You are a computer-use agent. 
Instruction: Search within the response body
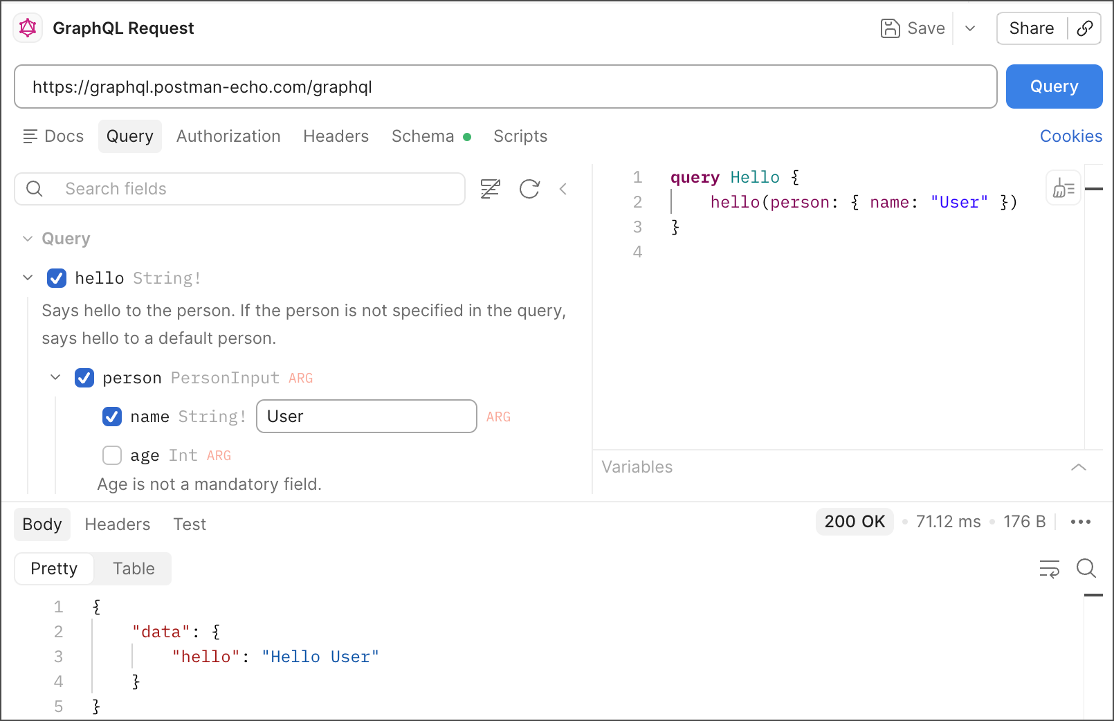(1086, 569)
